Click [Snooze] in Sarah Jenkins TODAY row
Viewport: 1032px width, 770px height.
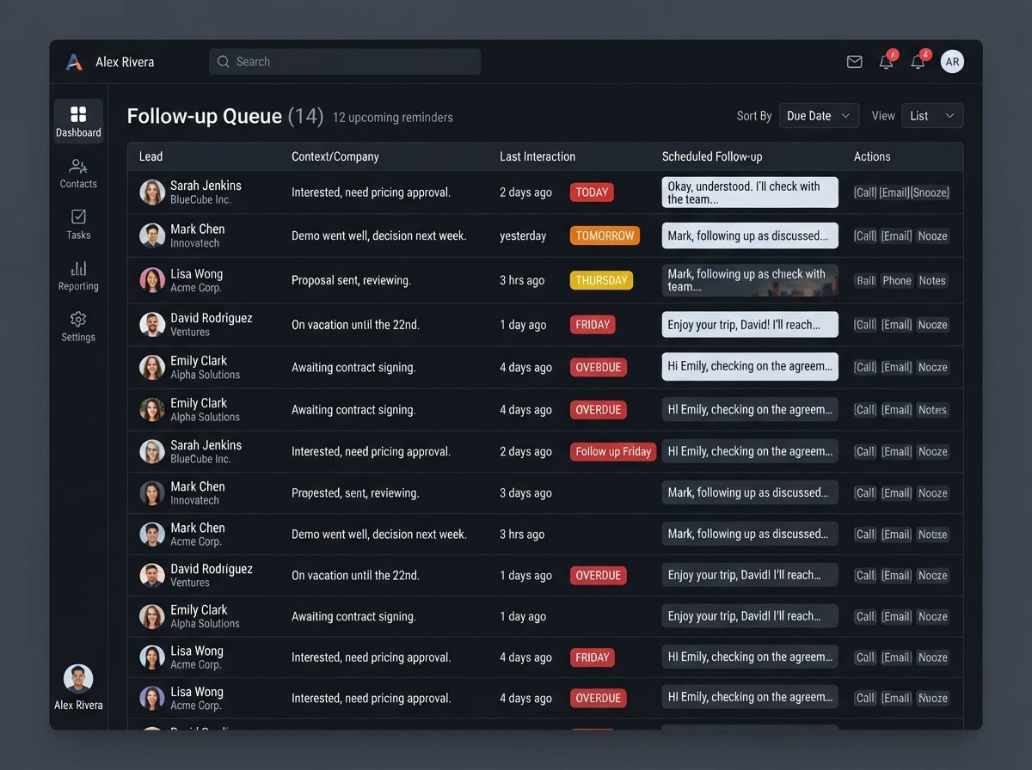pyautogui.click(x=931, y=192)
